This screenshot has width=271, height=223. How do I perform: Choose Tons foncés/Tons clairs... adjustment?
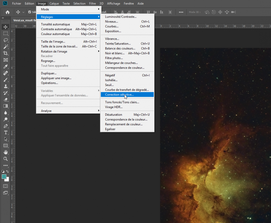[127, 102]
